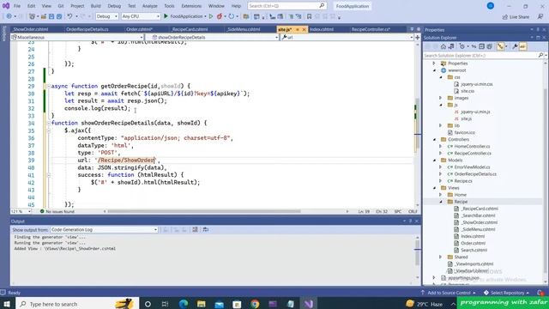Click the Cortana circle icon on taskbar

pyautogui.click(x=148, y=304)
